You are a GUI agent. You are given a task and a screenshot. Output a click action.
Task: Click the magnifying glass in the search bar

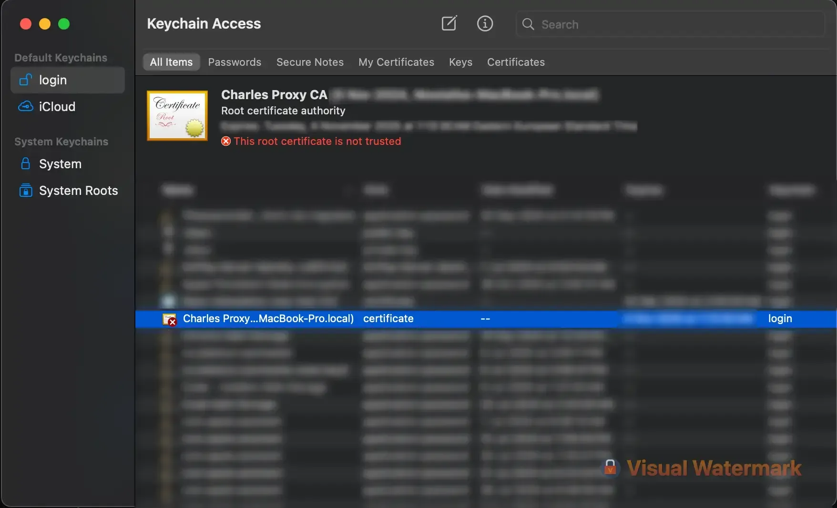click(528, 24)
